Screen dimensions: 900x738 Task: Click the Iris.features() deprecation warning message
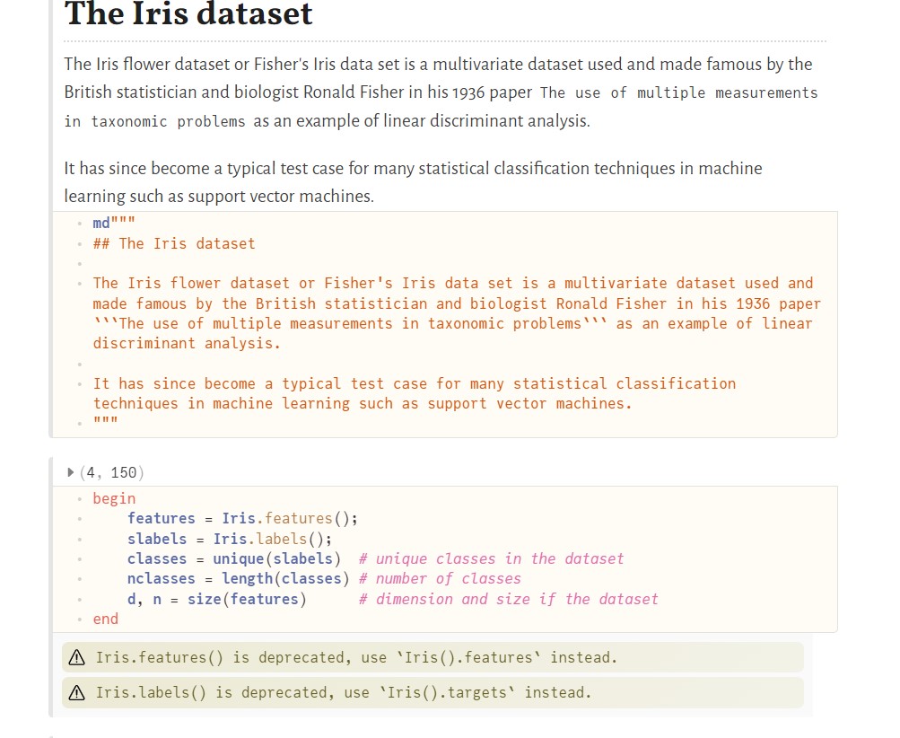pos(356,658)
